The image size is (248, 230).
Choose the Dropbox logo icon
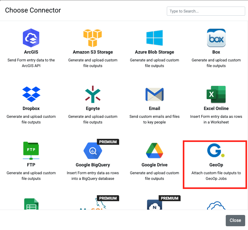point(31,94)
